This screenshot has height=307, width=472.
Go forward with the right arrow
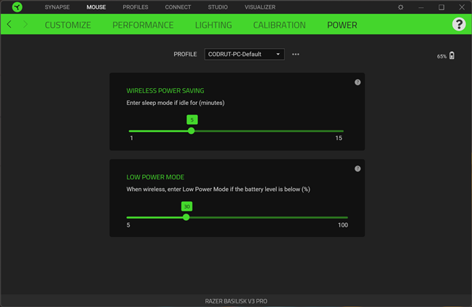25,24
